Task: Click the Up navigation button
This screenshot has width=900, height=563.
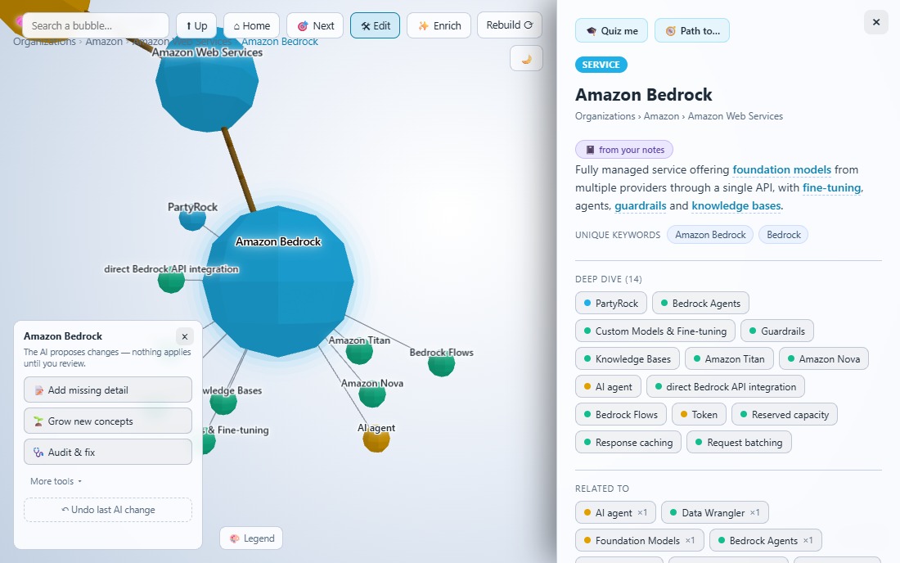Action: click(x=196, y=26)
